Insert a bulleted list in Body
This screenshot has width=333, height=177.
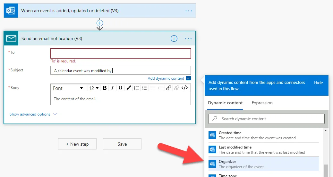tap(137, 88)
